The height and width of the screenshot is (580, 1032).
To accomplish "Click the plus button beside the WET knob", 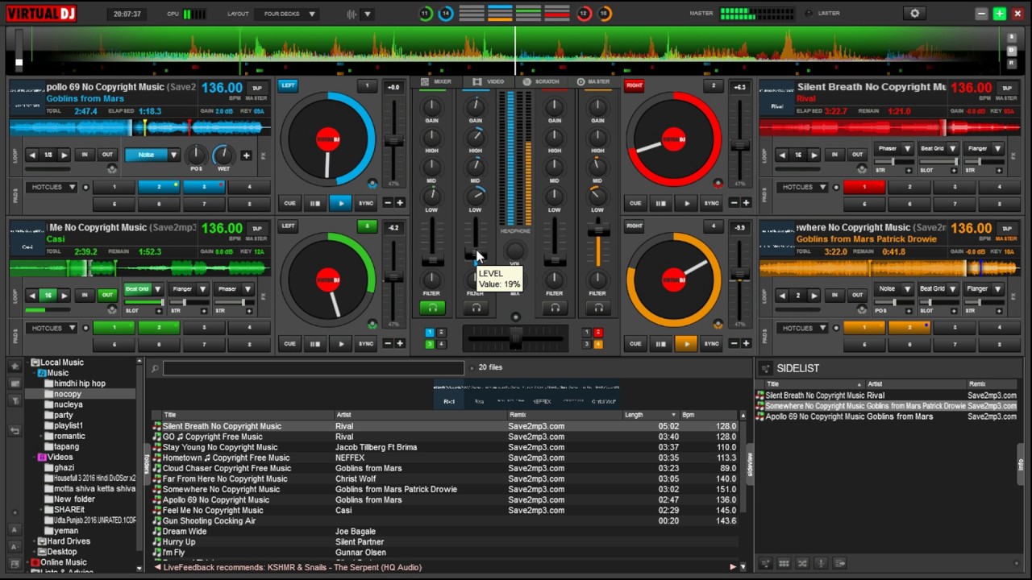I will 246,155.
